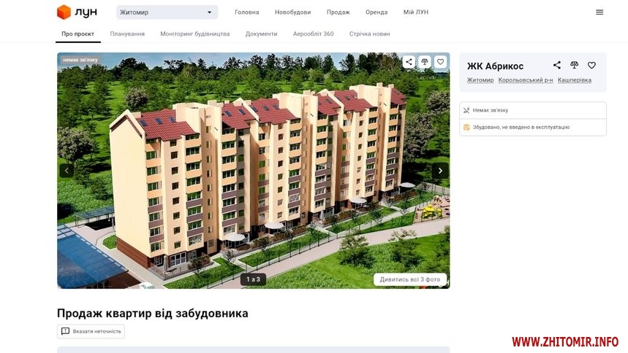Show the next photo with the right arrow
The image size is (628, 353).
(x=440, y=171)
